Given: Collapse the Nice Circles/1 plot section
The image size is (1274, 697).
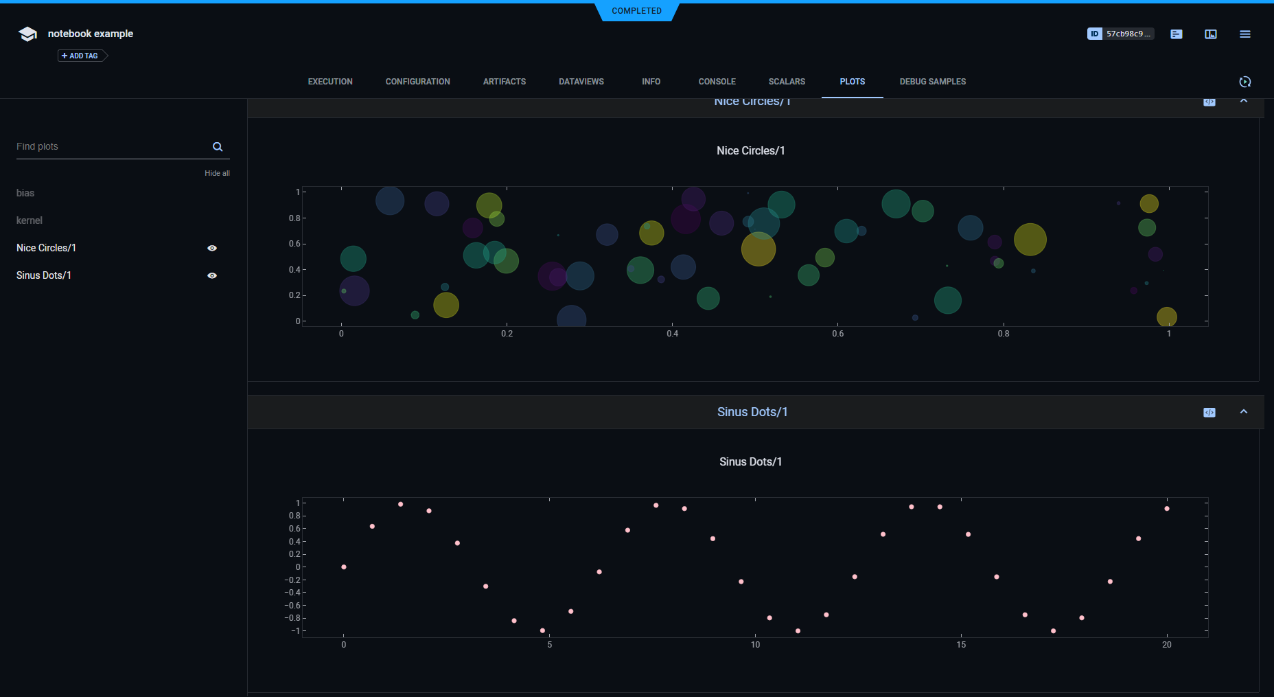Looking at the screenshot, I should pos(1244,102).
